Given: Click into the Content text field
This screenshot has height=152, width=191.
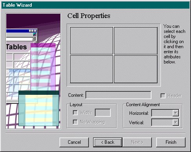Looking at the screenshot, I should point(118,95).
